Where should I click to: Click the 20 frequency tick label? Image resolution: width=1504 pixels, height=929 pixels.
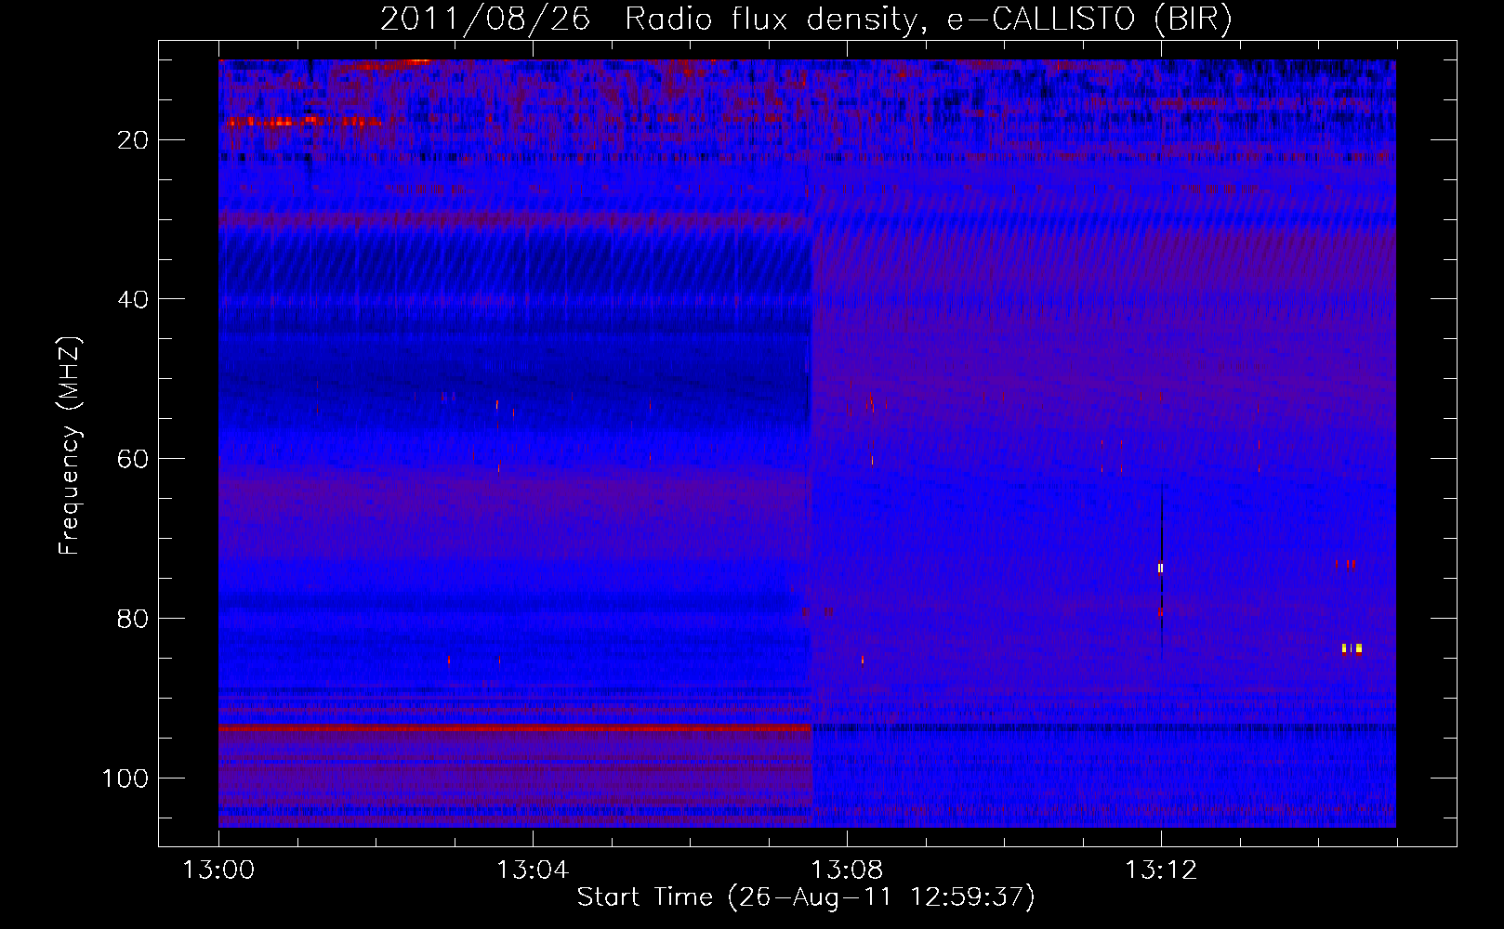pyautogui.click(x=134, y=140)
